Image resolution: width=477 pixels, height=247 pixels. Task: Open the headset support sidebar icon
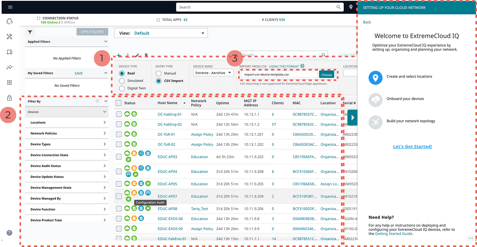click(x=9, y=21)
